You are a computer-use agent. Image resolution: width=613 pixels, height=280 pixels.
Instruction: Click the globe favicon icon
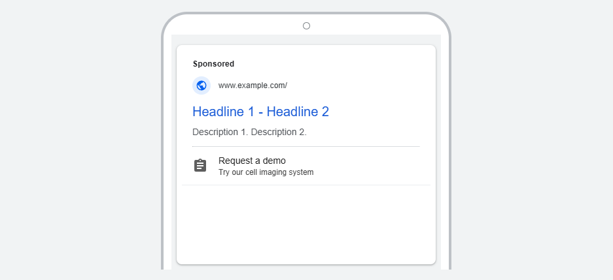[x=201, y=86]
